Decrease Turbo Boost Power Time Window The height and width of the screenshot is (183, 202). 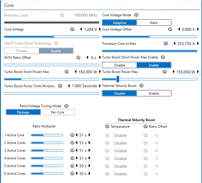pos(69,86)
